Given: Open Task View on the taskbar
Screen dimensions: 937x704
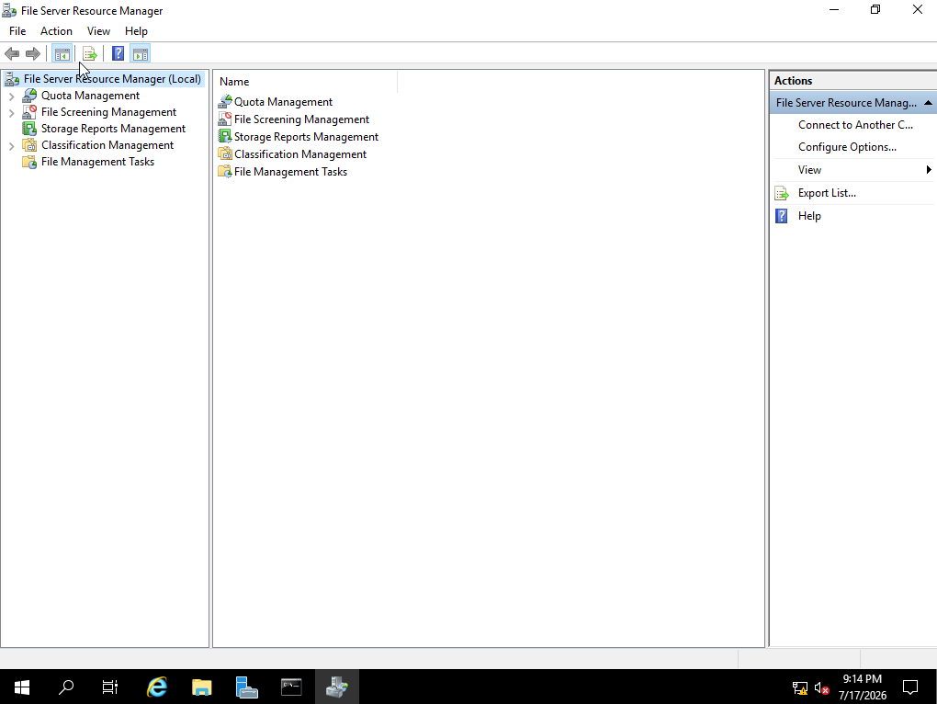Looking at the screenshot, I should (x=110, y=687).
